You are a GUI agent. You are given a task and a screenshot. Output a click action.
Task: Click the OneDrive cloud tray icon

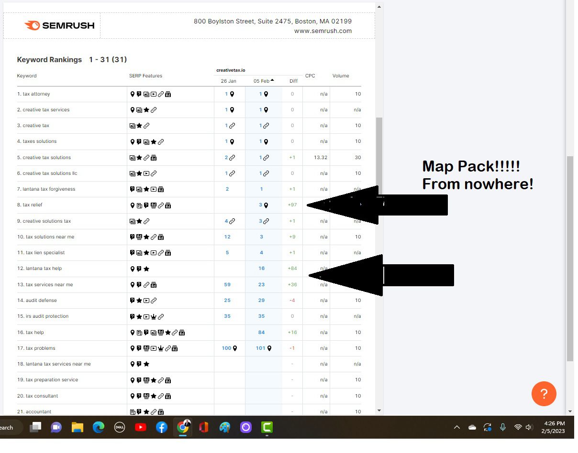pos(472,427)
